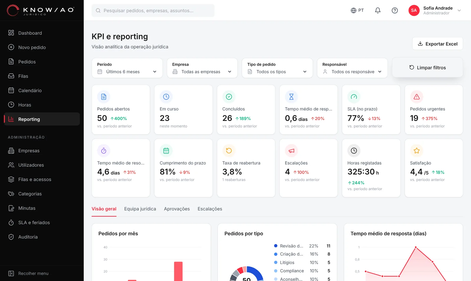Open Sofia Andrade user menu chevron

[459, 11]
